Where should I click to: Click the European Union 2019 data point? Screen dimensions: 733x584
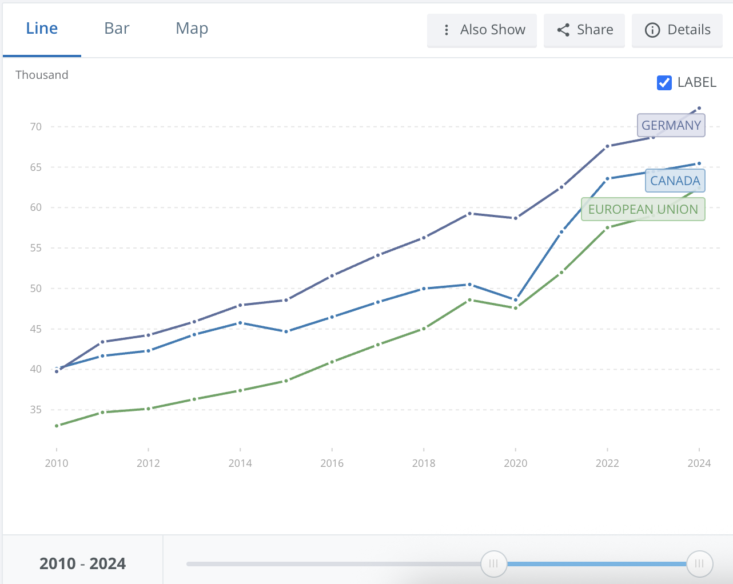(470, 300)
